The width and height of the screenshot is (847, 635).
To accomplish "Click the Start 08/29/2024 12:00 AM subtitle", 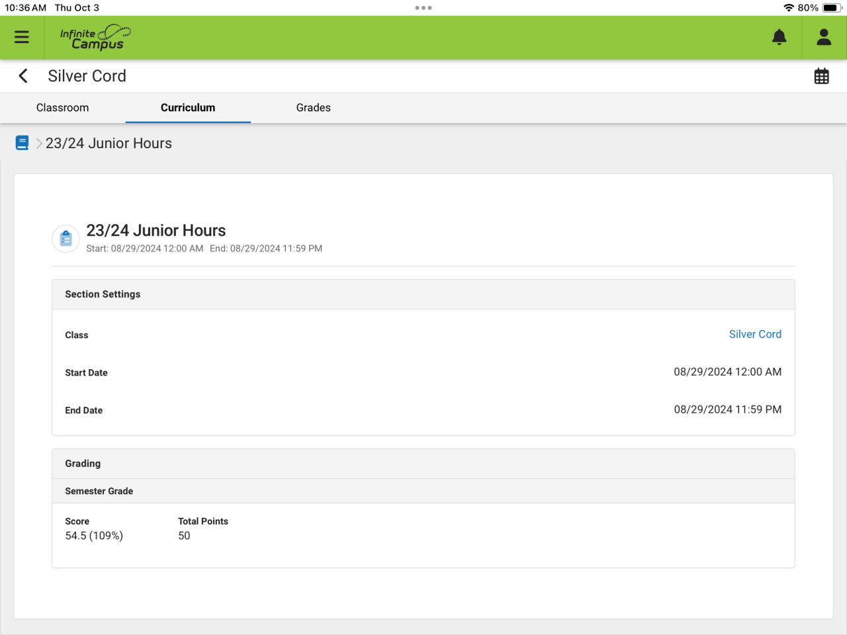I will [x=145, y=249].
